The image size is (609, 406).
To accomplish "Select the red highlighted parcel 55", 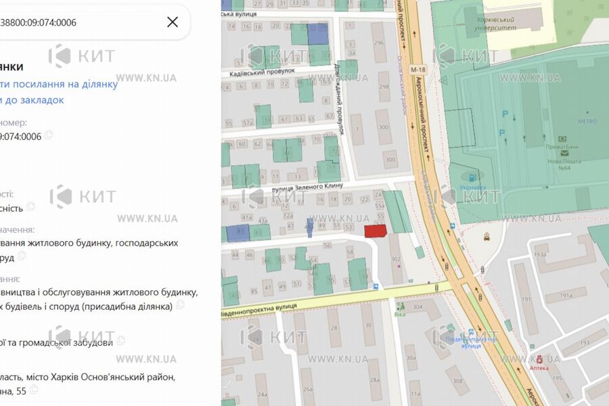I will point(376,231).
